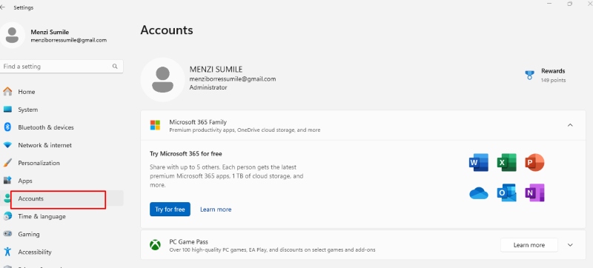Viewport: 593px width, 268px height.
Task: Click the Xbox logo beside PC Game Pass
Action: coord(155,245)
